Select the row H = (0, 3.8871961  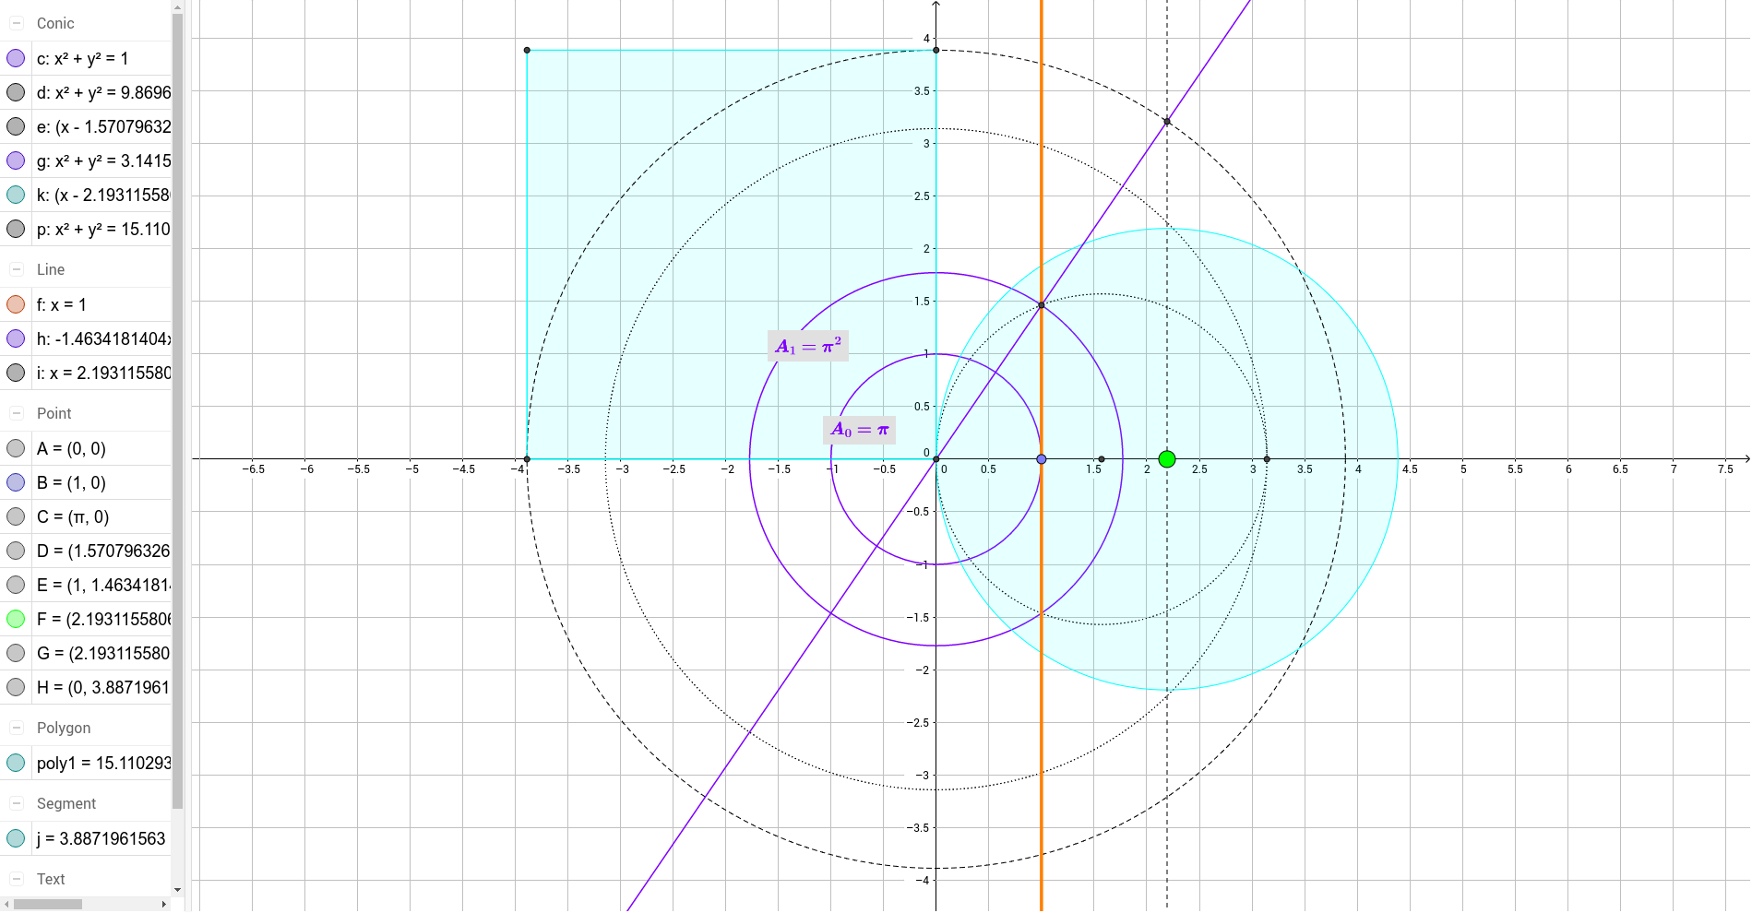[86, 687]
